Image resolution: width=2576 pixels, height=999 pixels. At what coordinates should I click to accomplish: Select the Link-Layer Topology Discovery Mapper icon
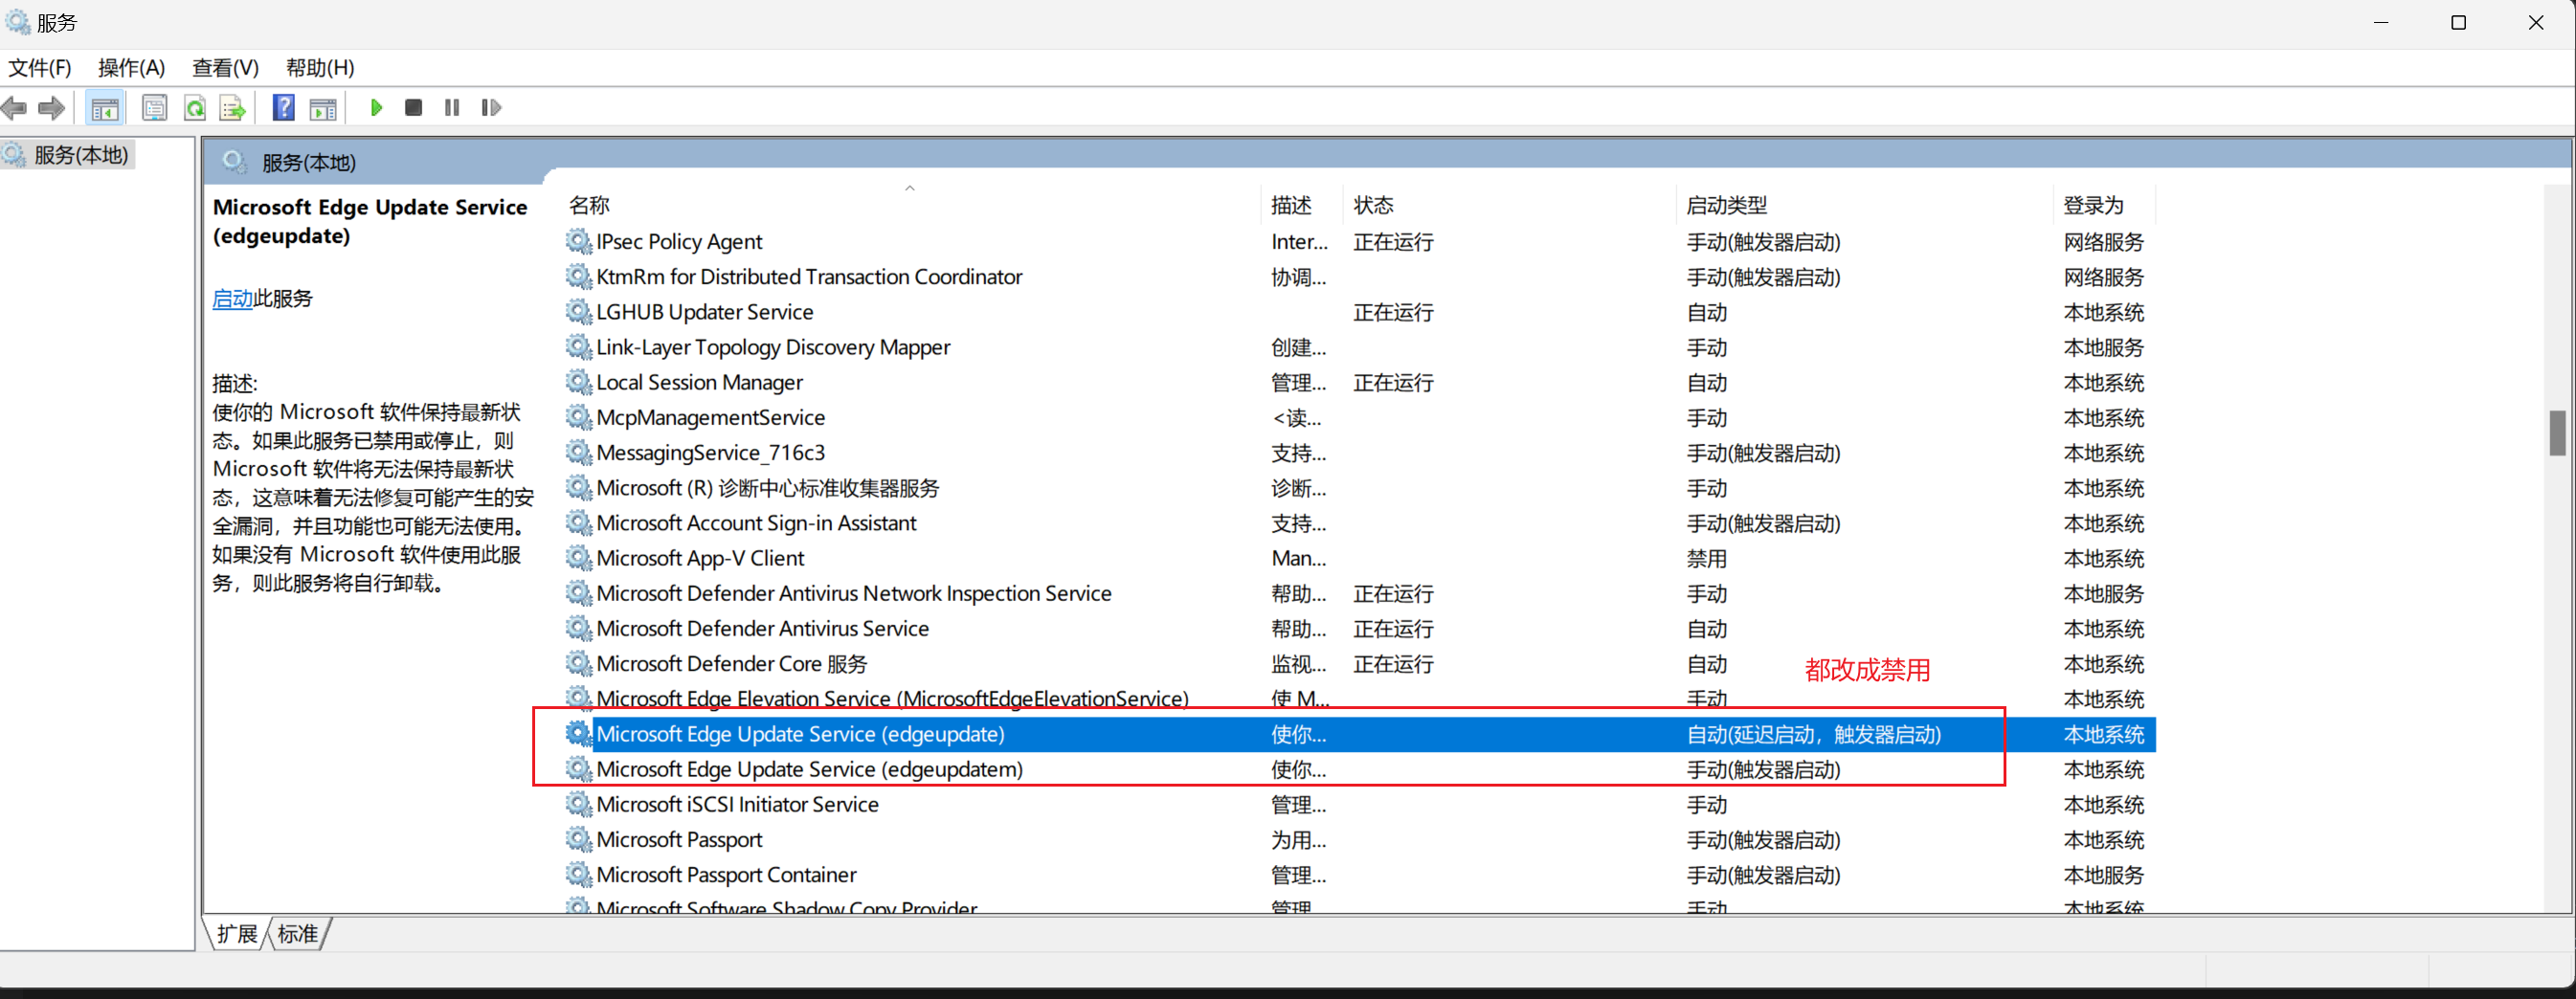tap(579, 346)
